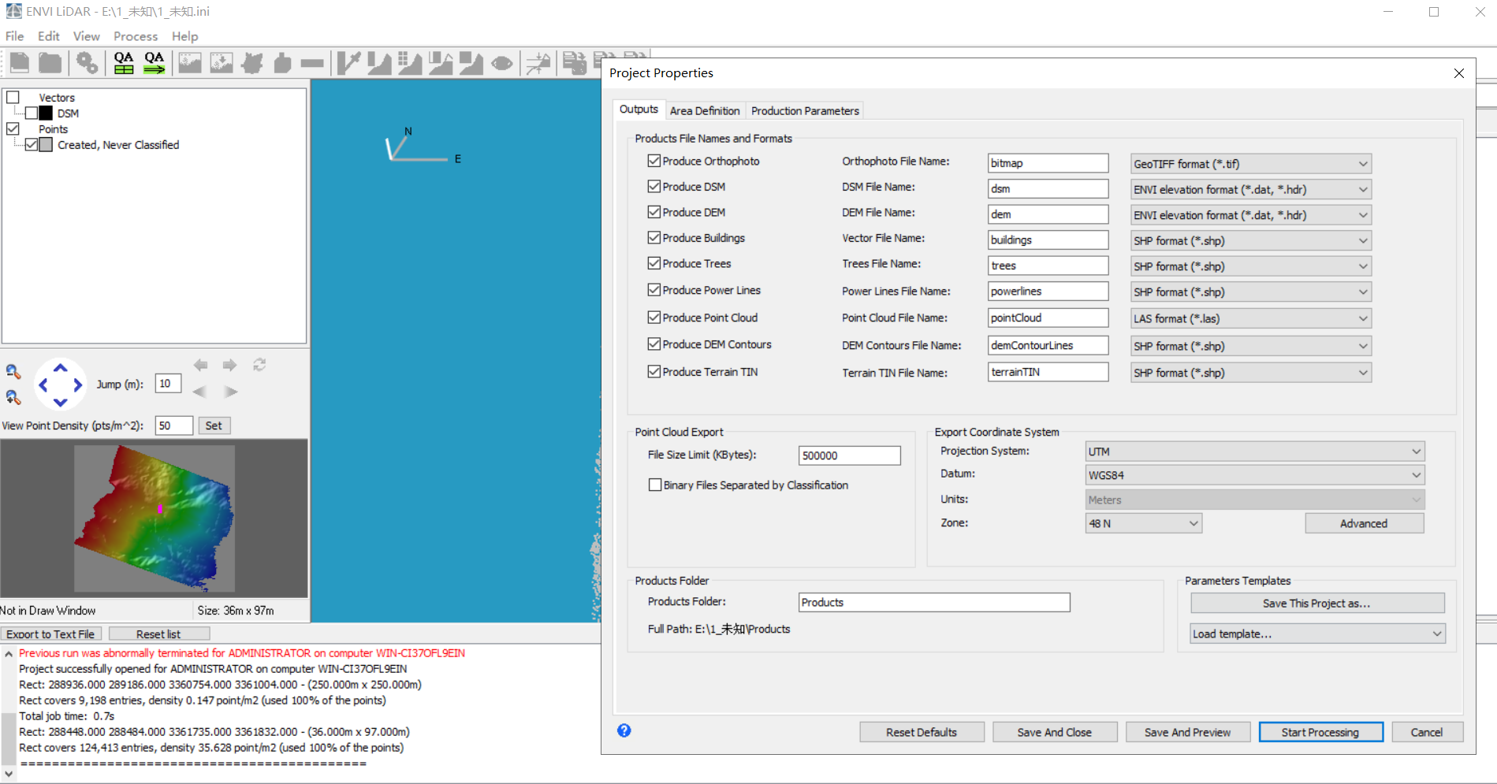Uncheck Produce Orthophoto

tap(654, 161)
